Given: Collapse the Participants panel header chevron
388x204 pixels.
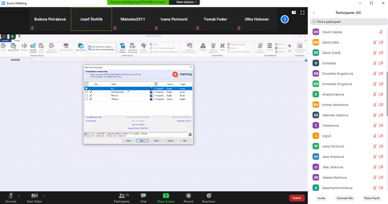Looking at the screenshot, I should [314, 13].
